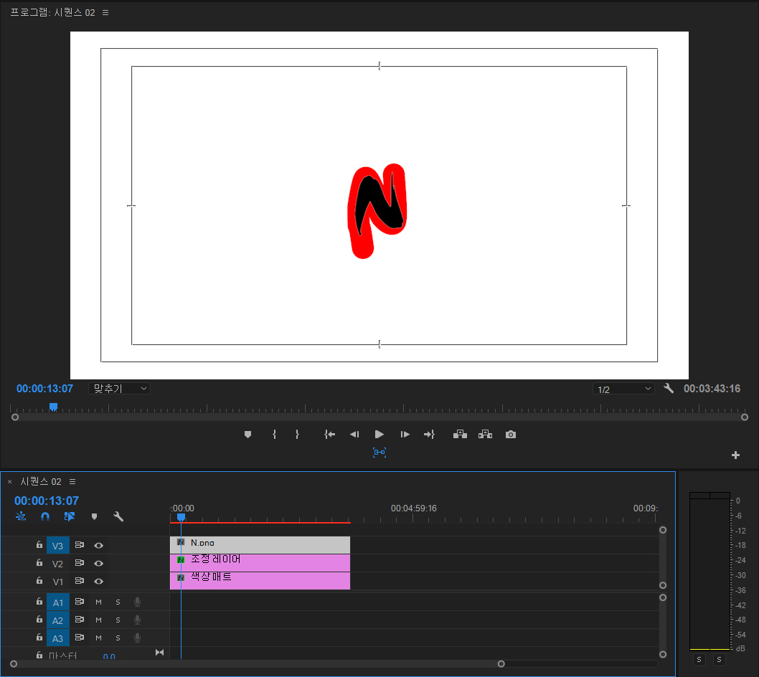
Task: Toggle sync lock for V3
Action: (x=80, y=545)
